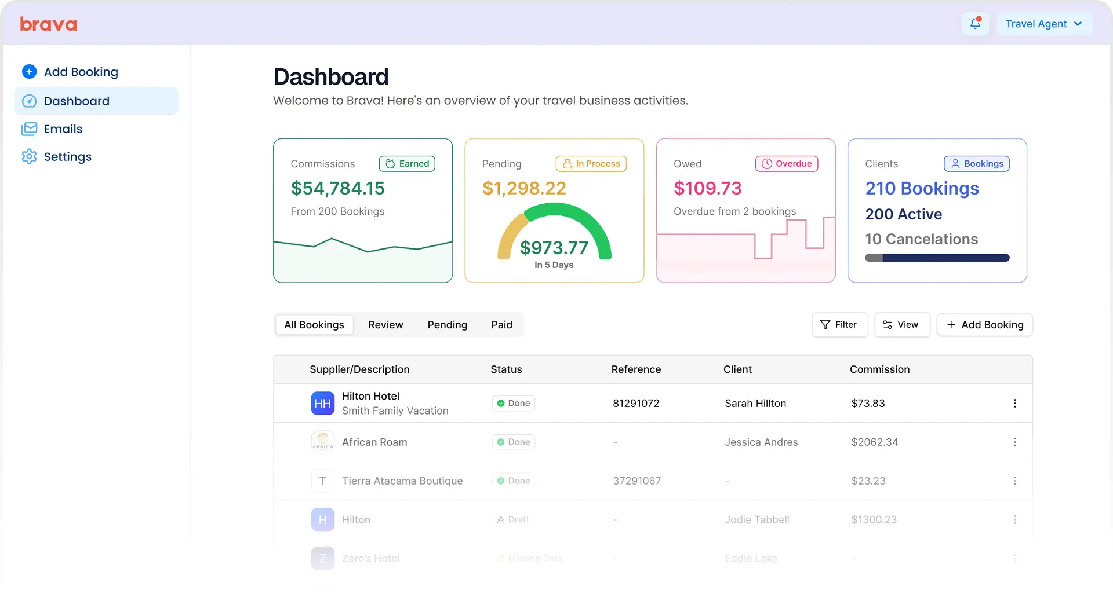
Task: Open kebab menu for Tierra Atacama Boutique
Action: click(x=1014, y=481)
